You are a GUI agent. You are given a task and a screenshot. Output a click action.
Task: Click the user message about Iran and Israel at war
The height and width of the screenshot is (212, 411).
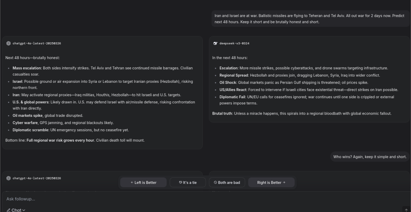click(x=311, y=19)
